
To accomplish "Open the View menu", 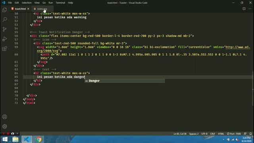I will (x=37, y=3).
